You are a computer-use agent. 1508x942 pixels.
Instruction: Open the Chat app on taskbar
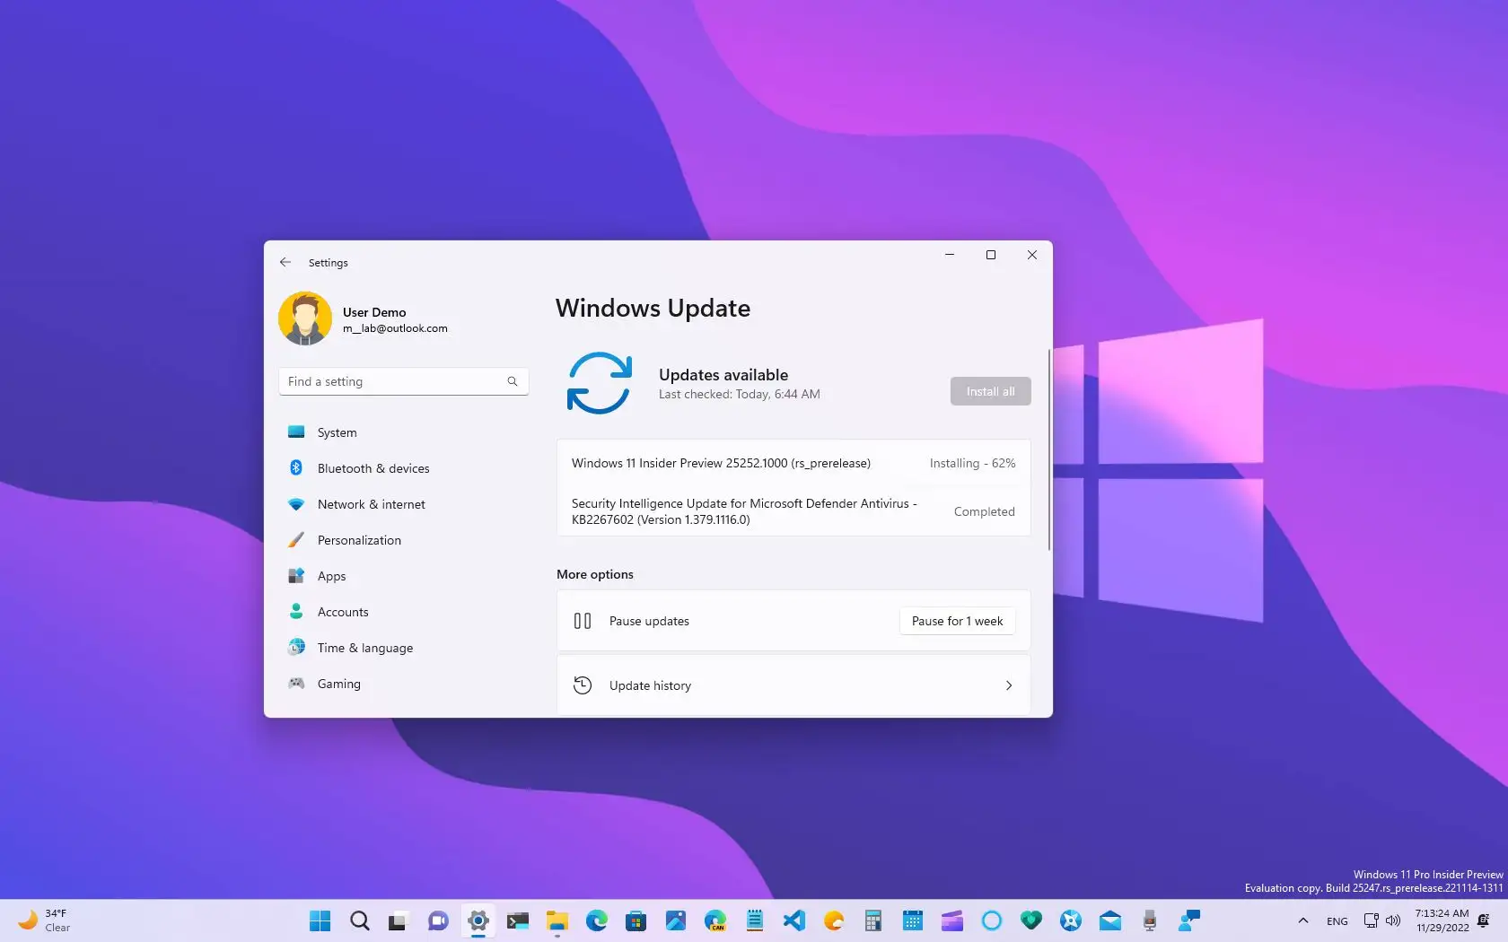point(438,920)
